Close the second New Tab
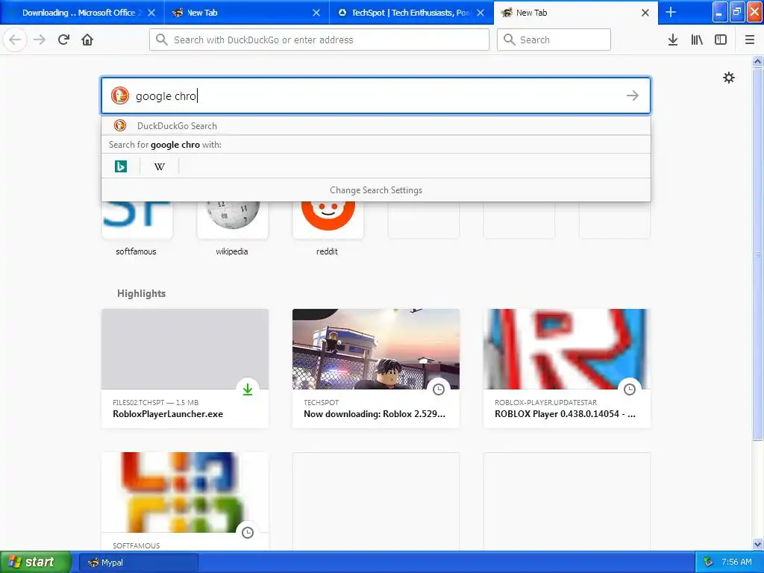Viewport: 764px width, 573px height. pos(316,13)
